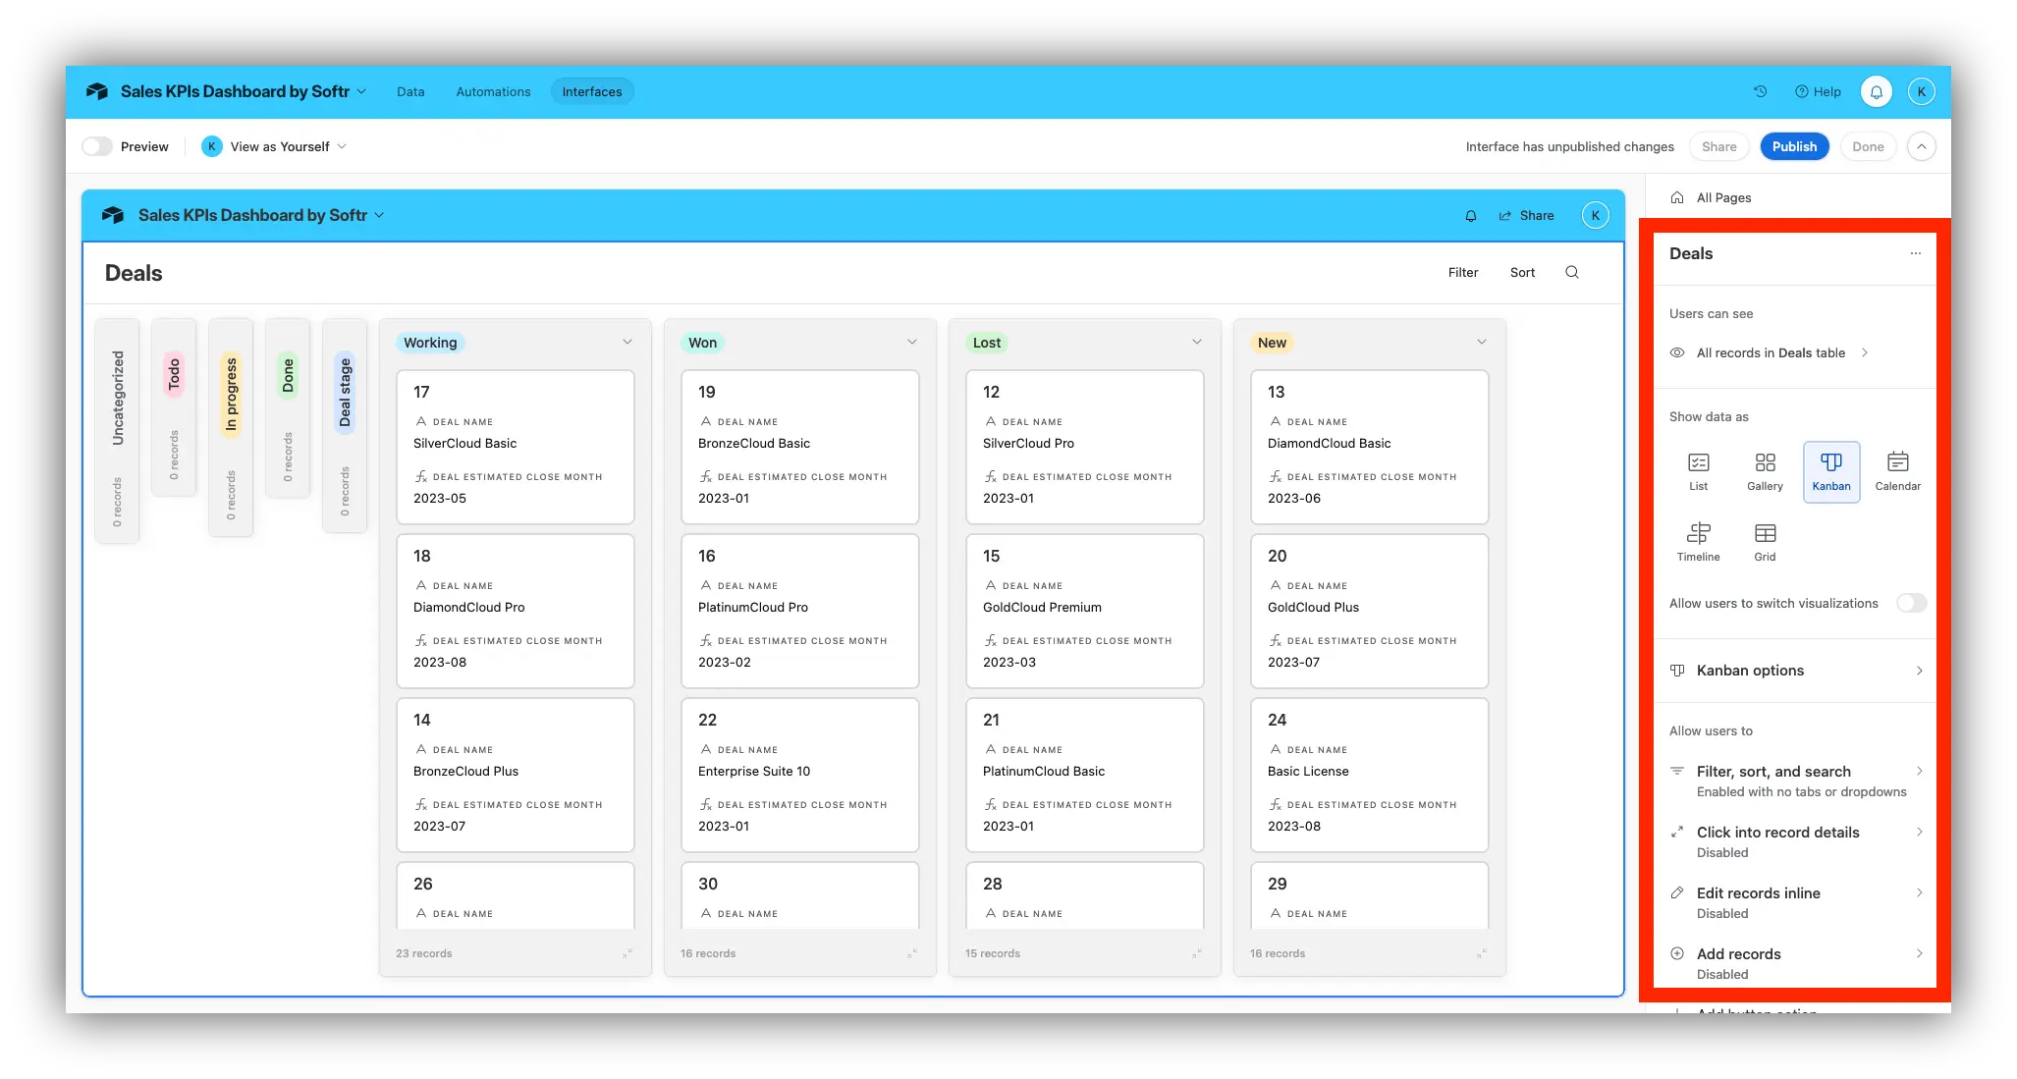Go to the Automations tab
This screenshot has width=2017, height=1079.
(493, 91)
